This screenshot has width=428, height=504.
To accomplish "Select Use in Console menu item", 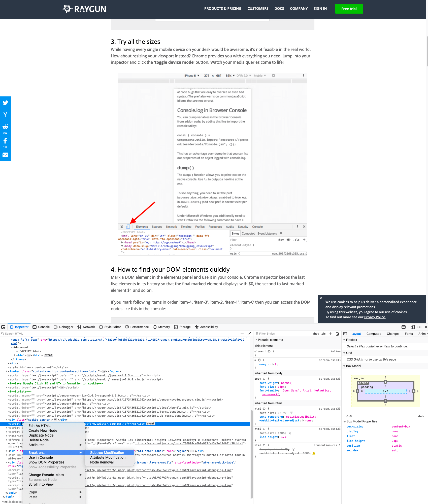I will [54, 457].
